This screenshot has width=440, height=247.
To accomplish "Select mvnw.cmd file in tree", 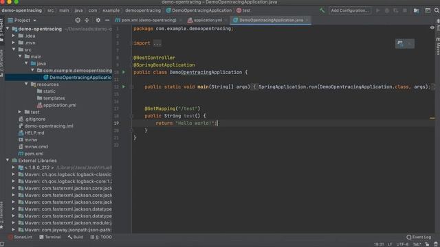I will (33, 147).
